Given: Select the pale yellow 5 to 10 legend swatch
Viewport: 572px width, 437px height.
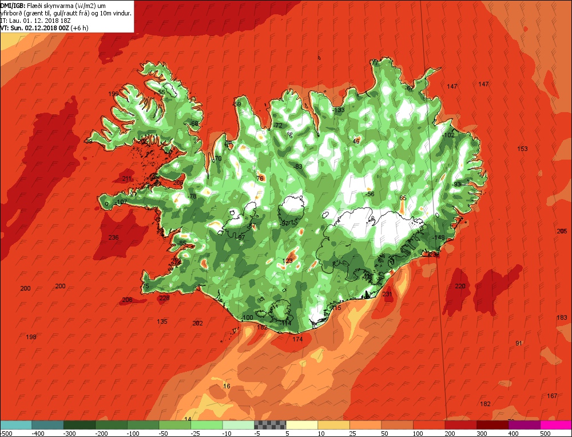Looking at the screenshot, I should pyautogui.click(x=302, y=425).
